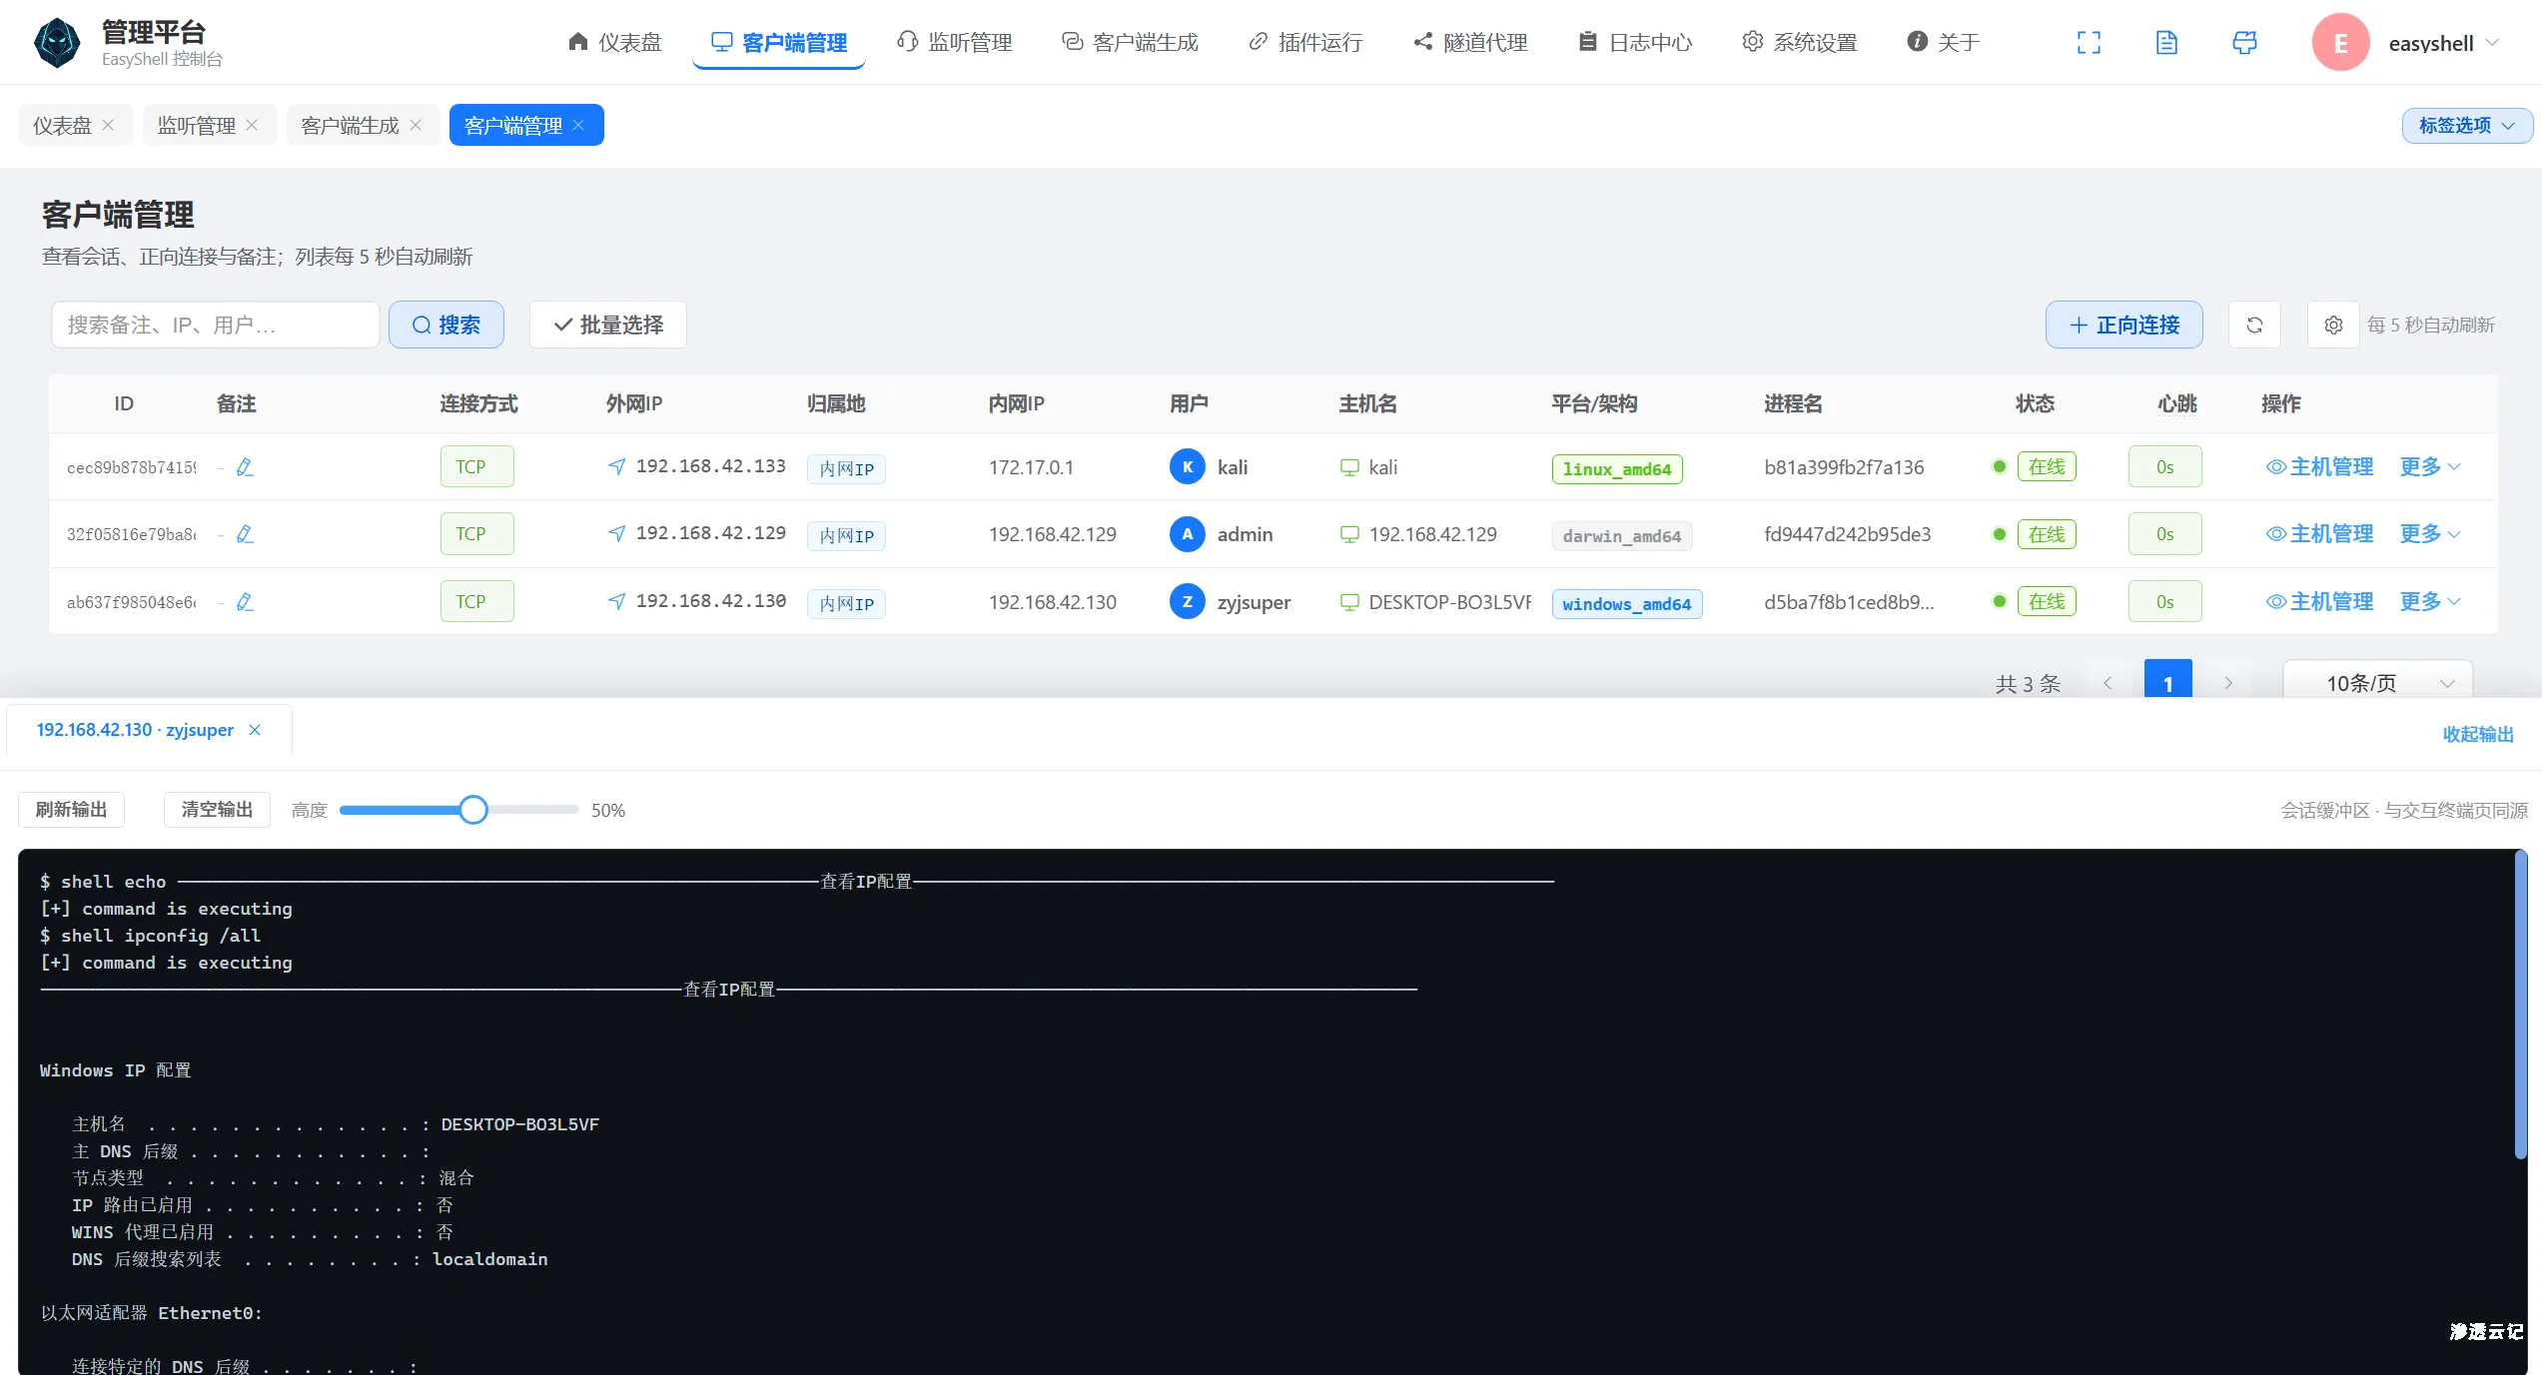
Task: Close the 客户端生成 page tab
Action: tap(416, 125)
